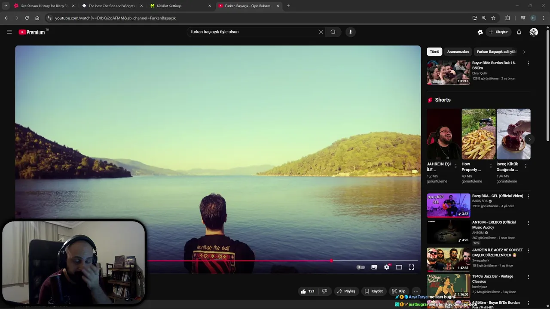Show more filter chips with arrow
The height and width of the screenshot is (309, 550).
(x=524, y=52)
